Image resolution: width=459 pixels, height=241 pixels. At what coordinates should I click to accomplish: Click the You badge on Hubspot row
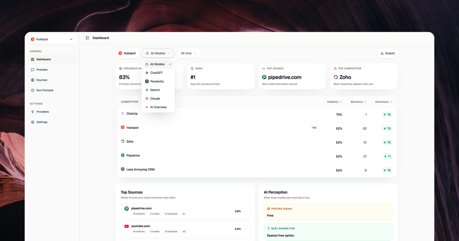pyautogui.click(x=314, y=128)
